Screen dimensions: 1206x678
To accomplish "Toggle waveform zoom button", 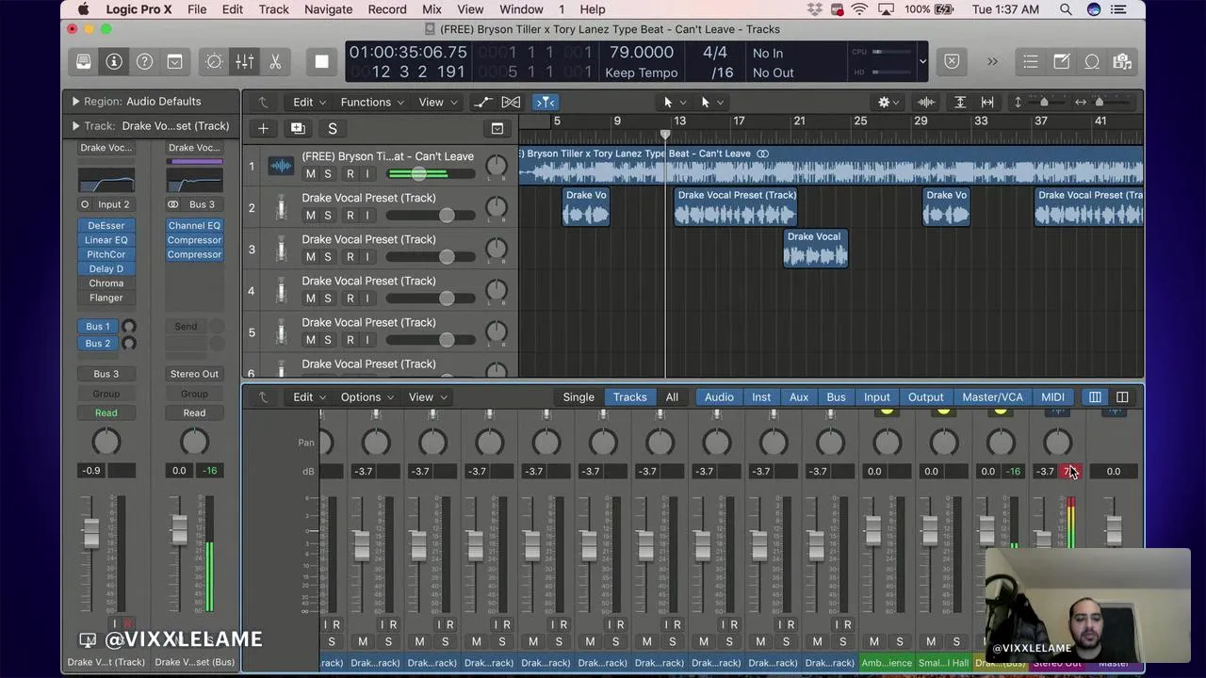I will [926, 102].
